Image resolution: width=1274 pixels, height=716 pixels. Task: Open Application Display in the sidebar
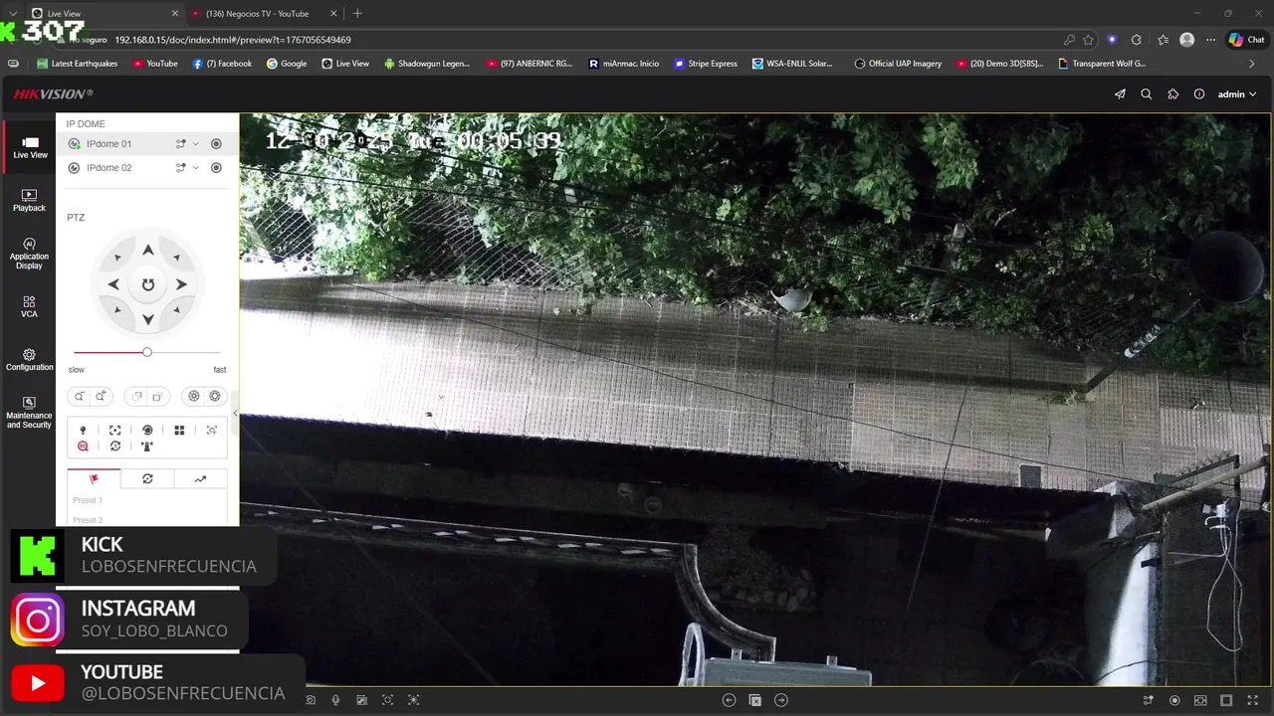(x=29, y=254)
